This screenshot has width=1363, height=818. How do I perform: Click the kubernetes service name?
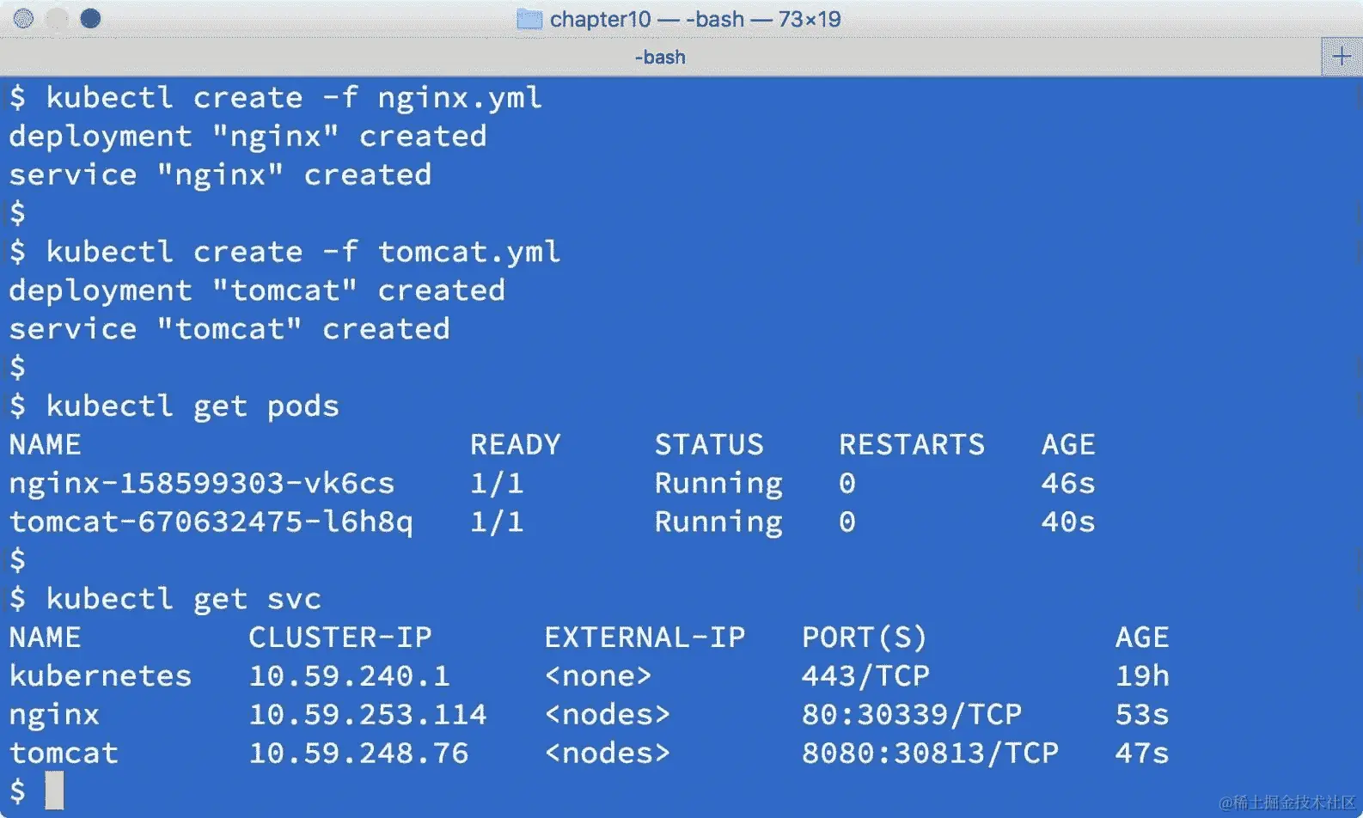tap(101, 676)
